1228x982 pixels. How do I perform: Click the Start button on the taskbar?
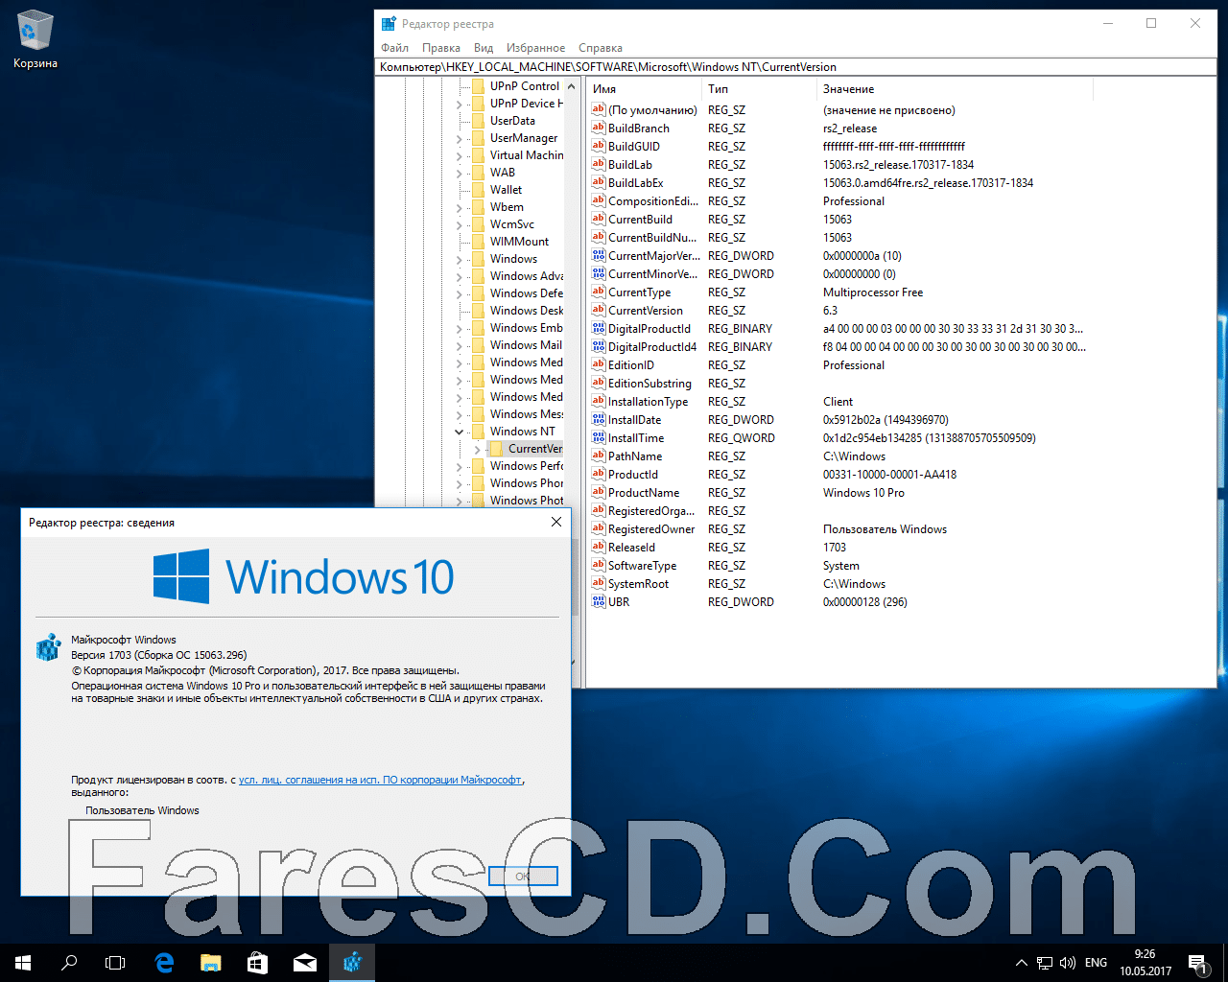23,962
